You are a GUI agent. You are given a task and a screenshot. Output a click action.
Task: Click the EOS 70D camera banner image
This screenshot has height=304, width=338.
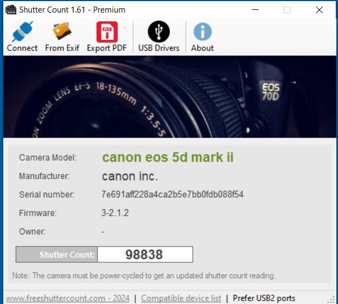click(170, 96)
